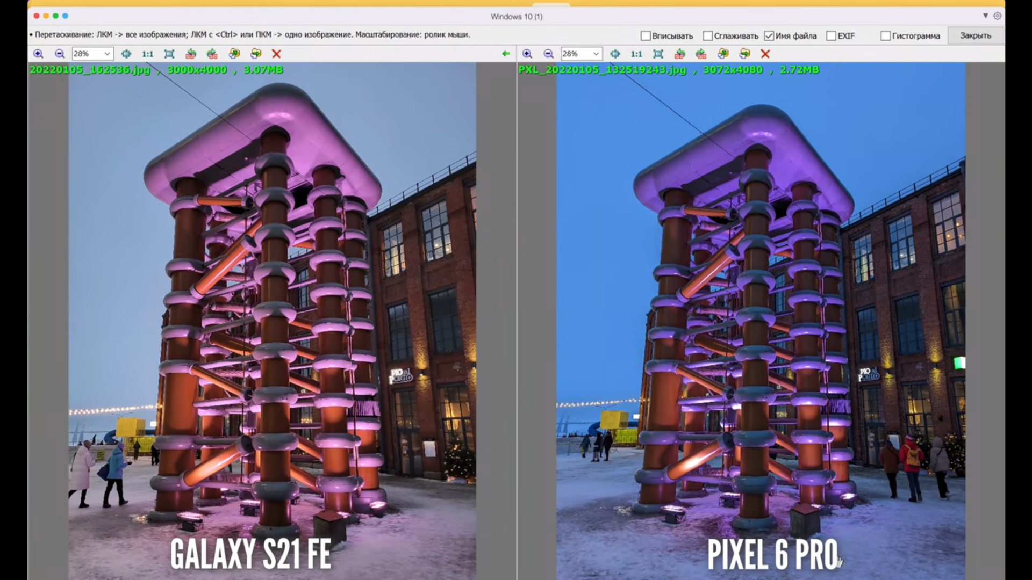
Task: Remove right panel image with red X
Action: [x=765, y=54]
